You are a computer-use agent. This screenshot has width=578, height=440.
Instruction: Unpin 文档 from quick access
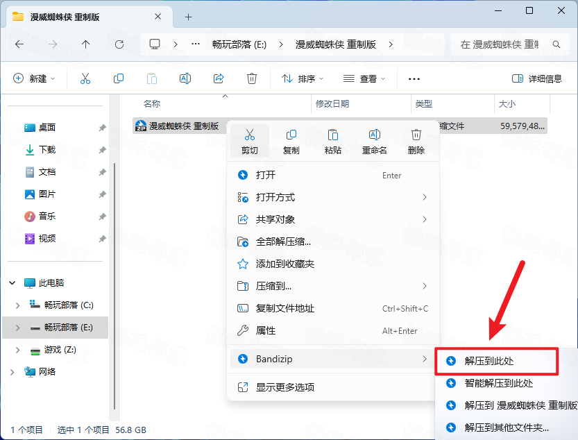[102, 172]
